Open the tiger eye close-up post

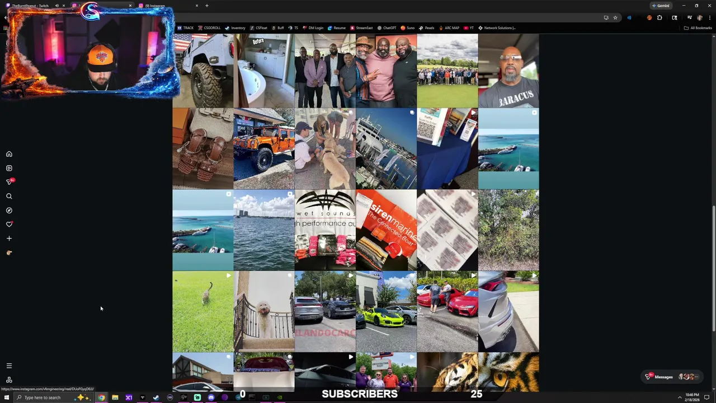point(508,372)
